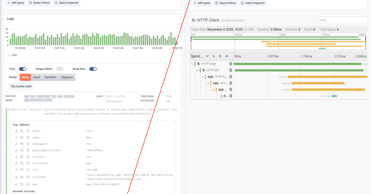The image size is (371, 194).
Task: Click the pod_template_hash label name
Action: pos(47,150)
